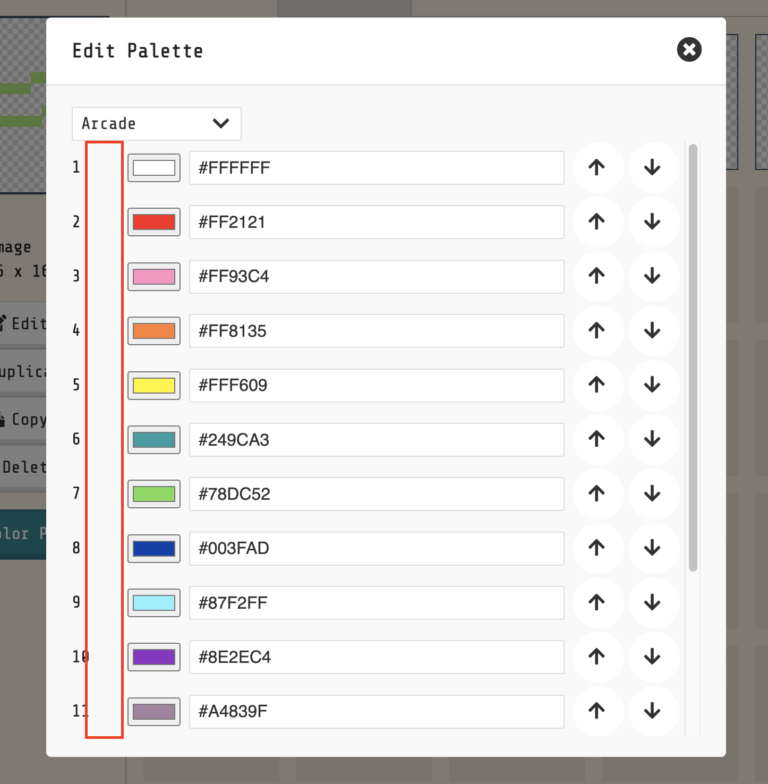Collapse the Arcade preset chooser
Screen dimensions: 768x784
(x=156, y=123)
